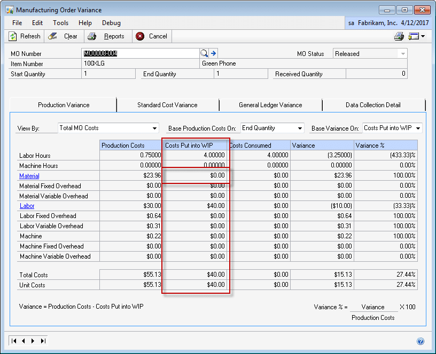Open the Tools menu
Image resolution: width=436 pixels, height=354 pixels.
tap(60, 23)
